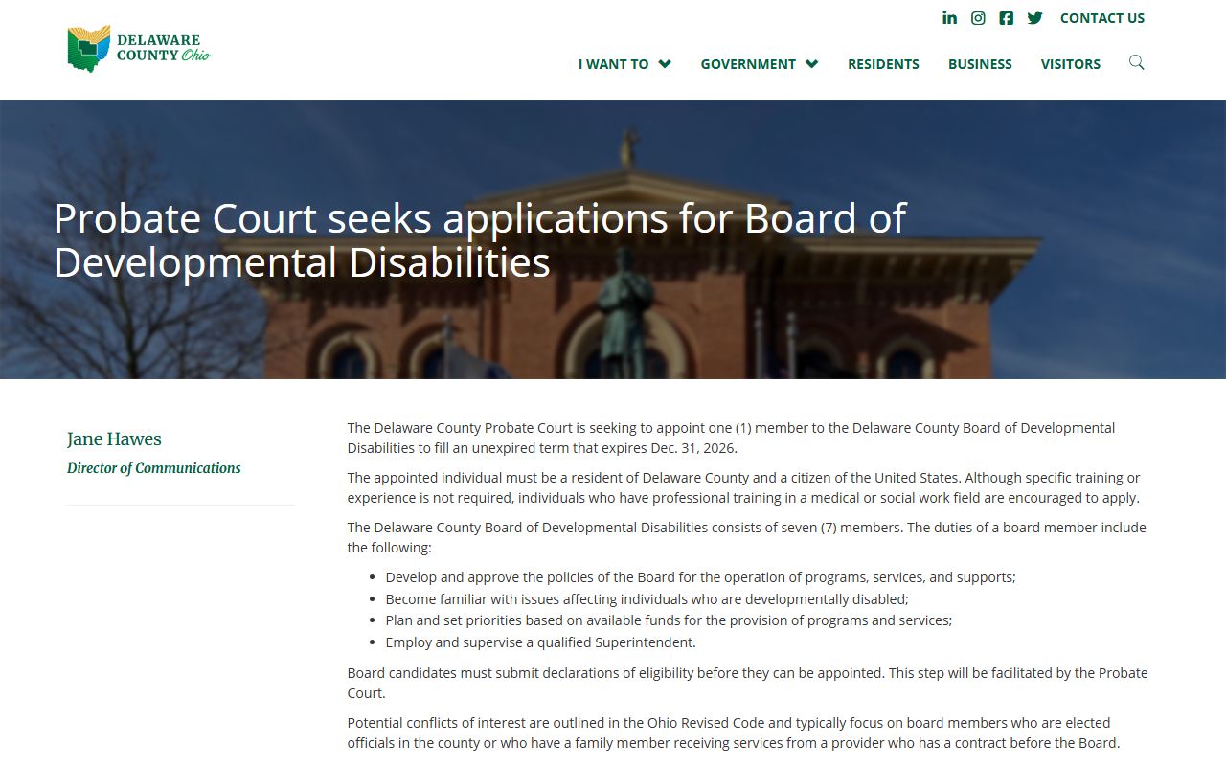This screenshot has height=766, width=1226.
Task: Click the CONTACT US link
Action: (x=1102, y=18)
